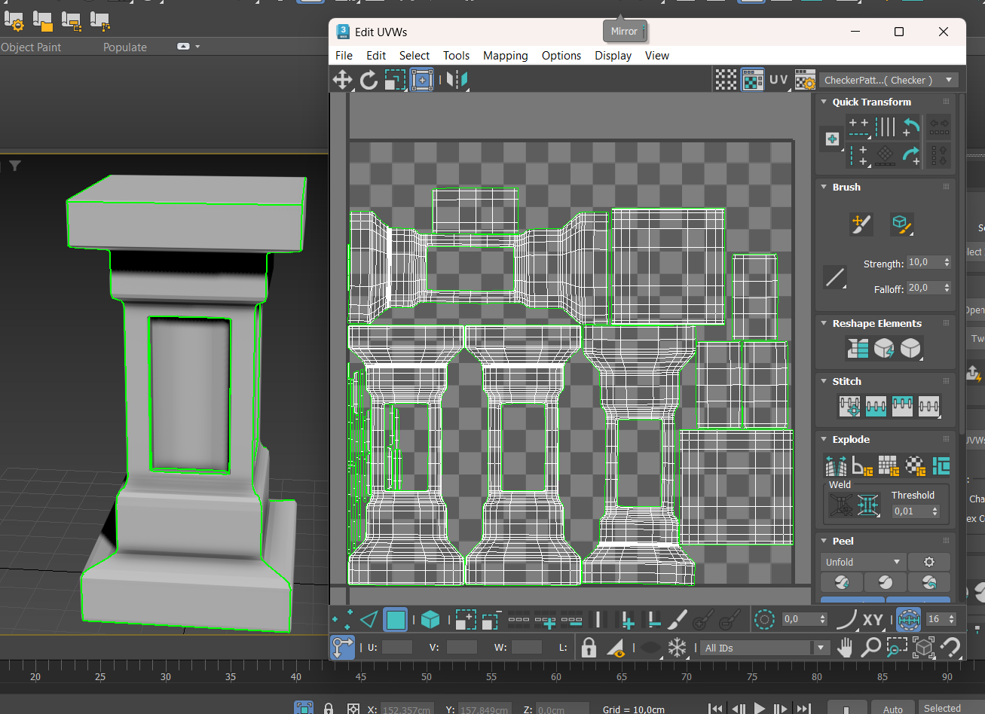Toggle Polygon sub-object selection mode
Viewport: 985px width, 714px height.
(x=396, y=620)
